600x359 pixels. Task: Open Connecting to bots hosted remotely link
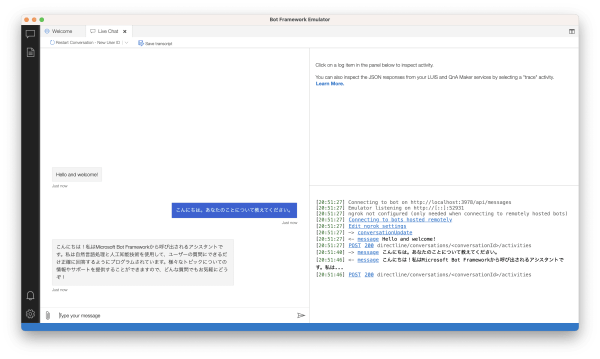[x=400, y=220]
